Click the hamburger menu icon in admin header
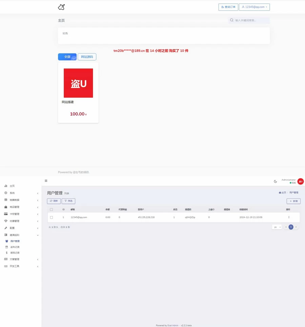This screenshot has height=327, width=305. tap(46, 181)
